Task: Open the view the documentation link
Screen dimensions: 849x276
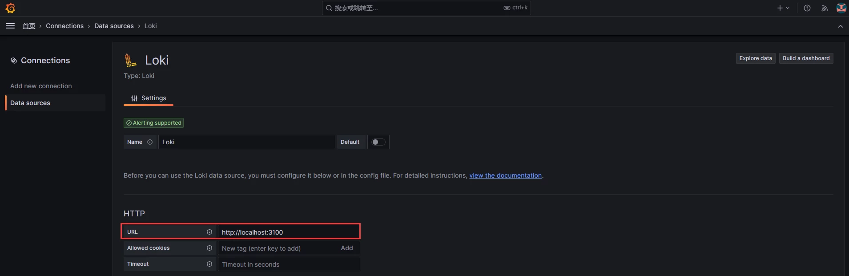Action: pyautogui.click(x=505, y=175)
